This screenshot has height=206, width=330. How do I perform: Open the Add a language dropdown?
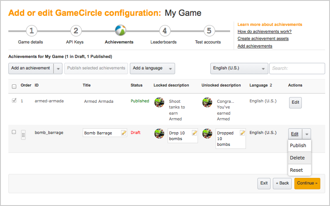click(152, 69)
